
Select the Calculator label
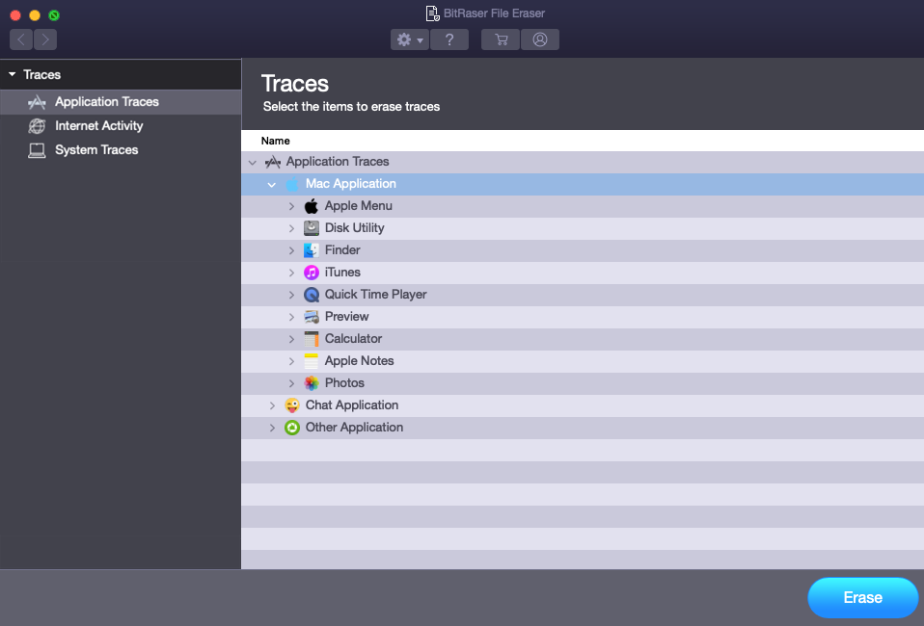[x=353, y=339]
